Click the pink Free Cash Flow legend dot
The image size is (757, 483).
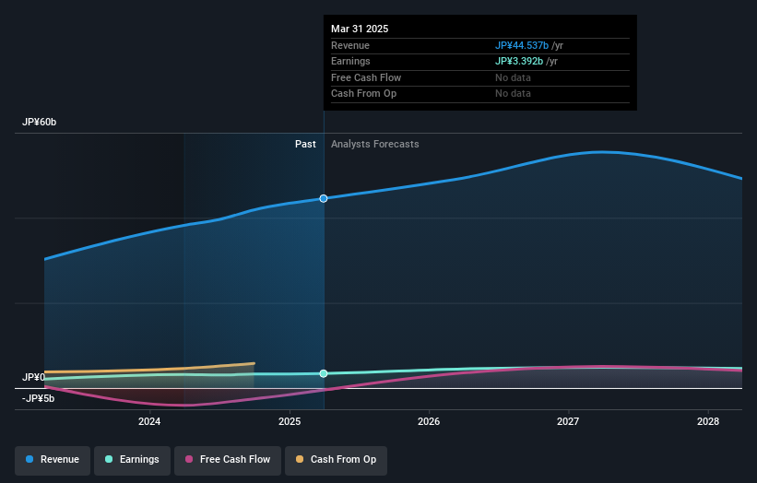point(189,459)
